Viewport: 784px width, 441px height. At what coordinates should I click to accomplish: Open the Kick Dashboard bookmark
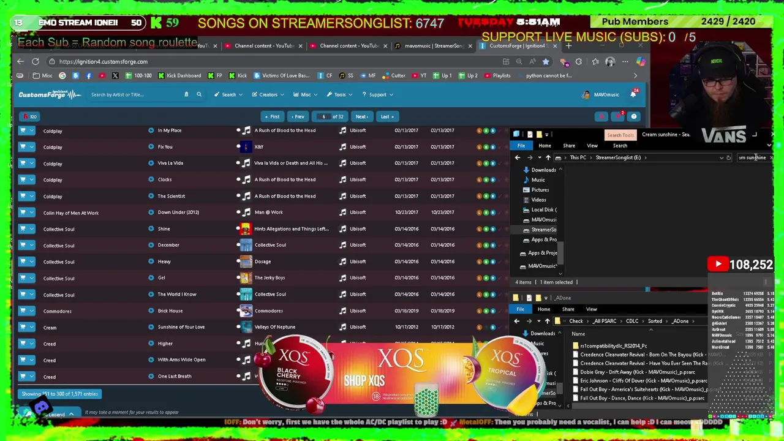[x=179, y=75]
